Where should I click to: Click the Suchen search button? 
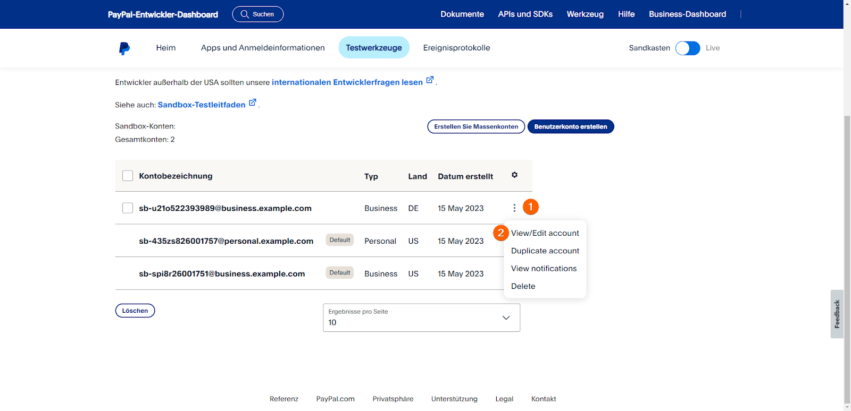[x=258, y=14]
